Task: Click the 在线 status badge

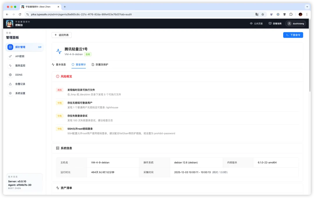Action: point(88,54)
